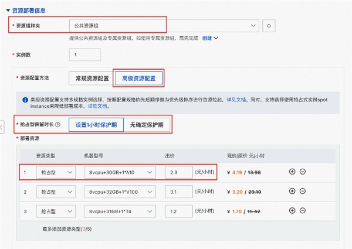
Task: Click add icon in row 1 (A10)
Action: click(x=292, y=172)
